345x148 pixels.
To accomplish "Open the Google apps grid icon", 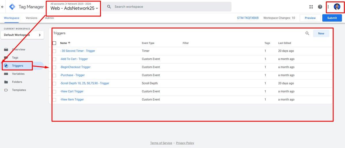I will click(x=311, y=7).
